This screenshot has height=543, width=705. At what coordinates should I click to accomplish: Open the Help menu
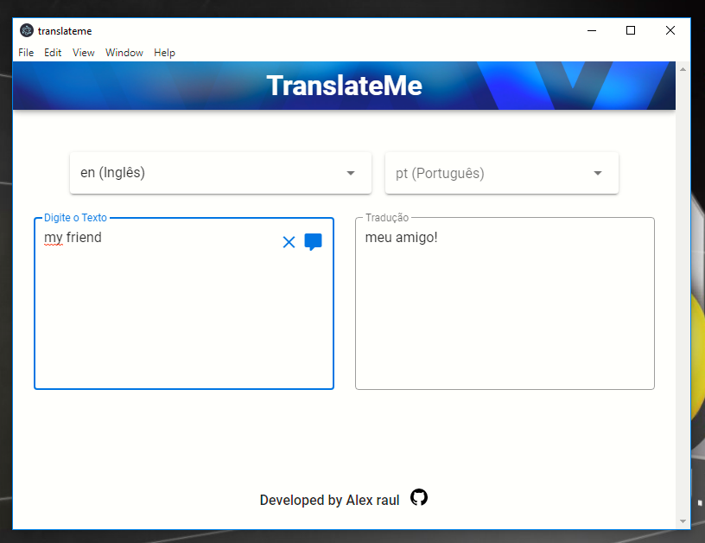[x=164, y=53]
